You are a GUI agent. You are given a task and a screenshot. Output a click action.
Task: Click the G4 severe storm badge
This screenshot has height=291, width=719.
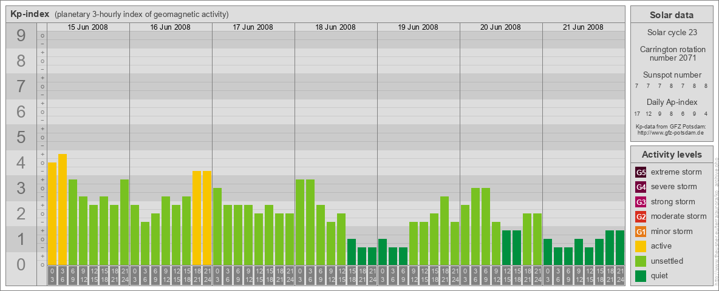pos(641,187)
